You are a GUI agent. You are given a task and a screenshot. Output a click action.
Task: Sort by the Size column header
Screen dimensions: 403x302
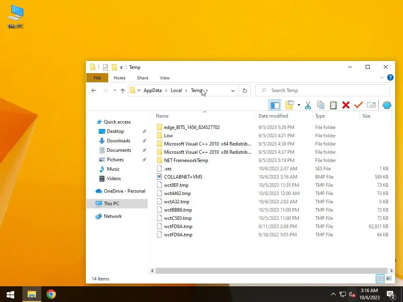click(x=366, y=116)
